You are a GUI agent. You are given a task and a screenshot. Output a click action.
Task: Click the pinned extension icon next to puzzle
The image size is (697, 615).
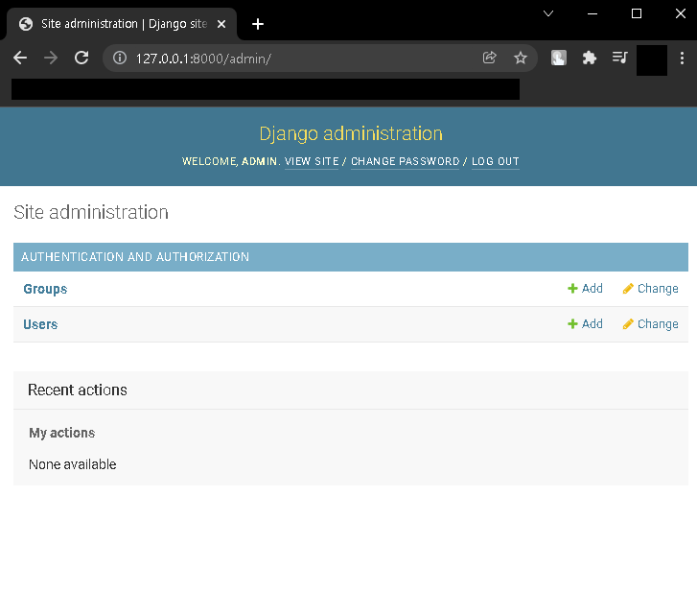(x=559, y=58)
